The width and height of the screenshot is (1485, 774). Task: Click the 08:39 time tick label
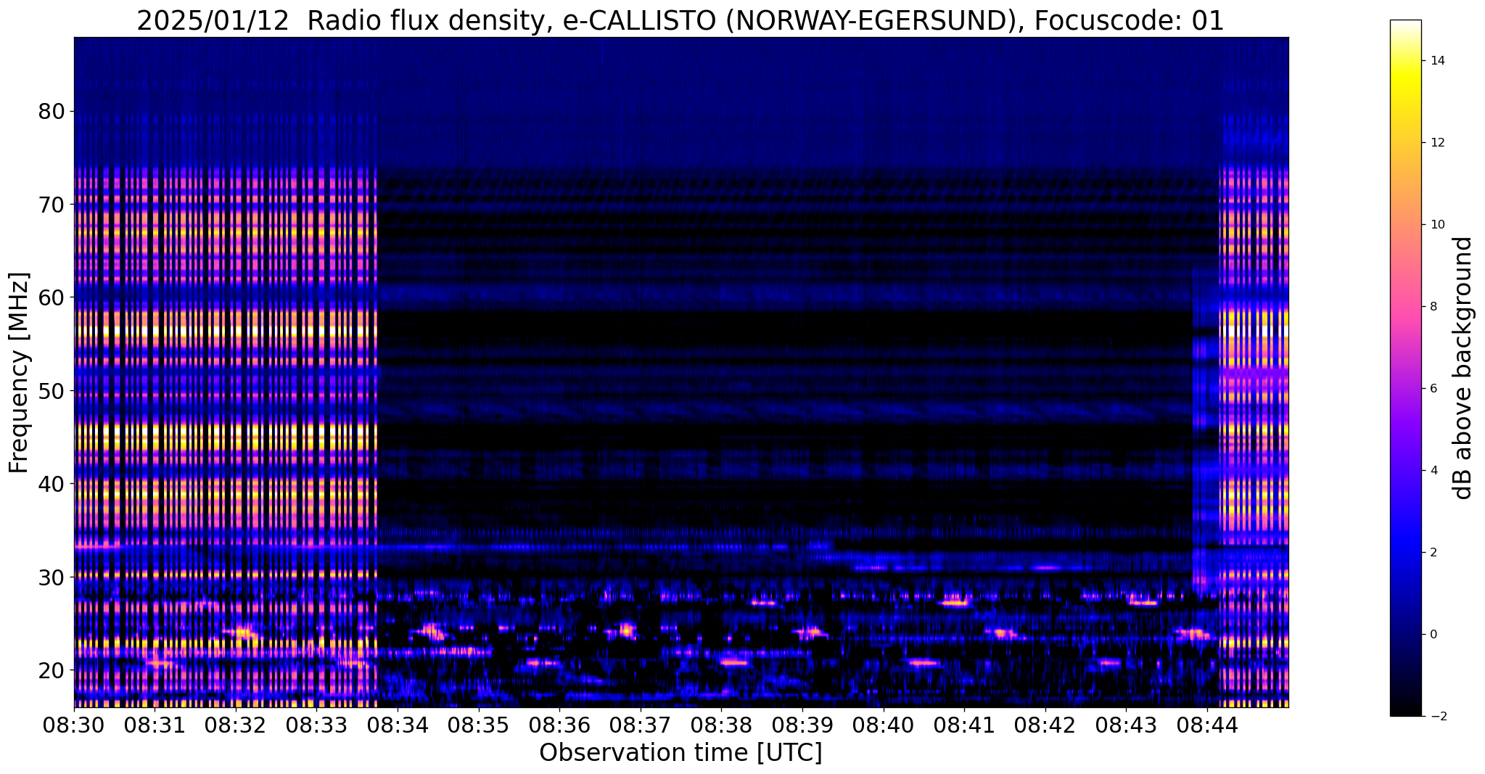(x=802, y=725)
